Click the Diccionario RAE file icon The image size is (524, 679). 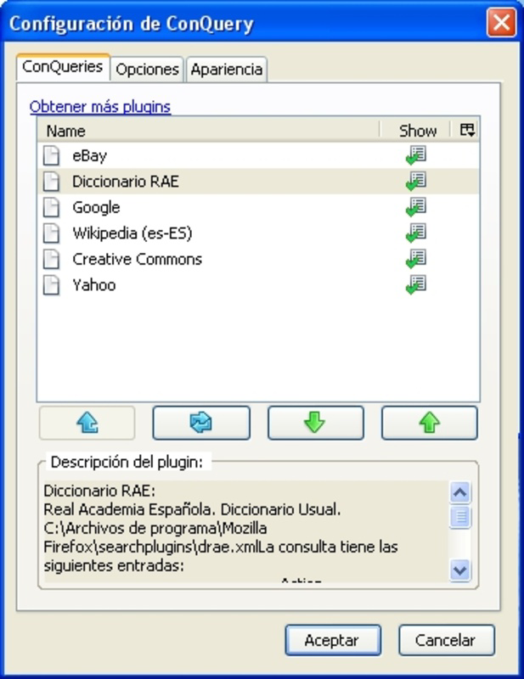pos(51,182)
